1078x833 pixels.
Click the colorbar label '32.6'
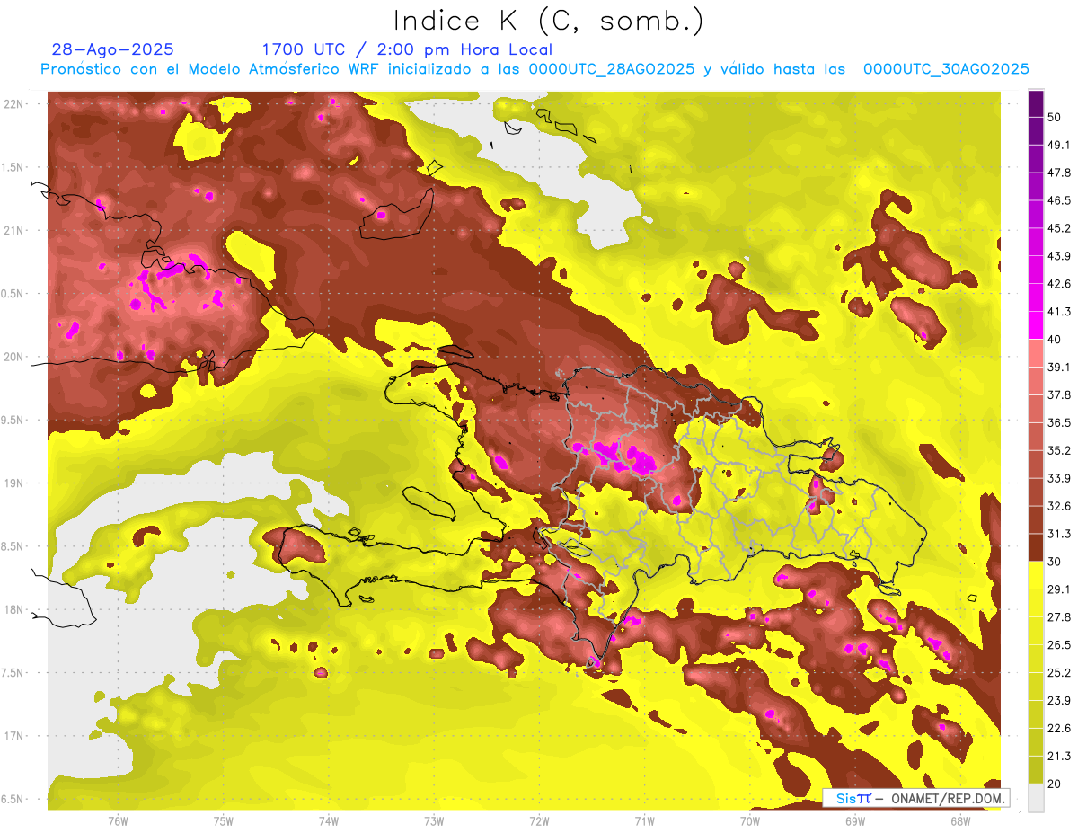[1059, 506]
